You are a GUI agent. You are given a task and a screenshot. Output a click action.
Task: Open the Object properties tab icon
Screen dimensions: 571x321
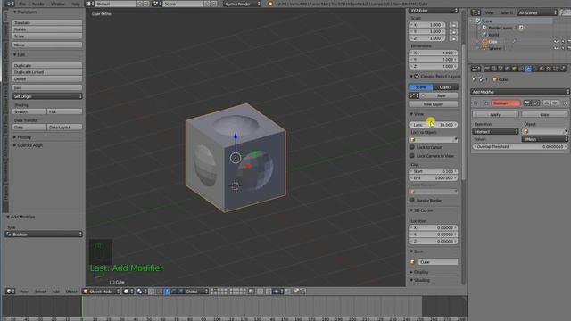pos(515,69)
